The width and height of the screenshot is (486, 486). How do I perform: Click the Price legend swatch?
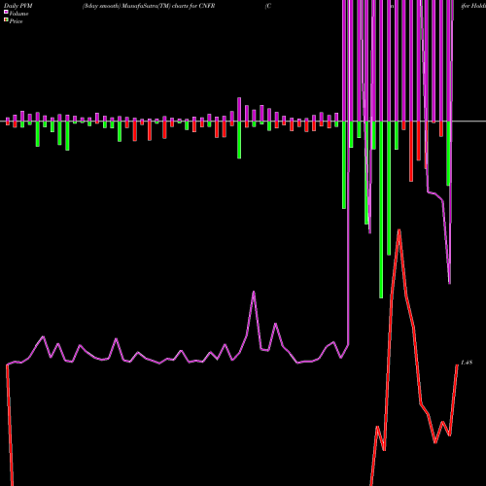(x=6, y=20)
